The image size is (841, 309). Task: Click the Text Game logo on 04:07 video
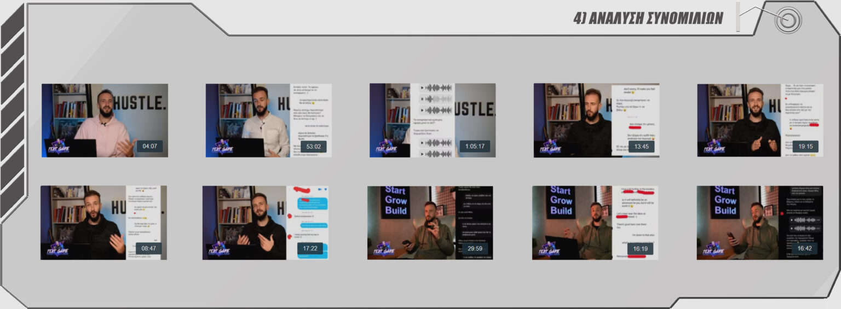[x=58, y=147]
